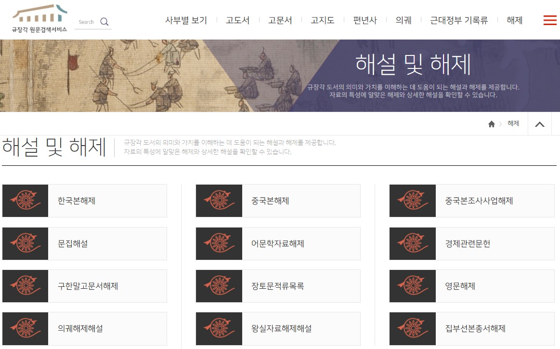Click the Search input field

point(87,22)
